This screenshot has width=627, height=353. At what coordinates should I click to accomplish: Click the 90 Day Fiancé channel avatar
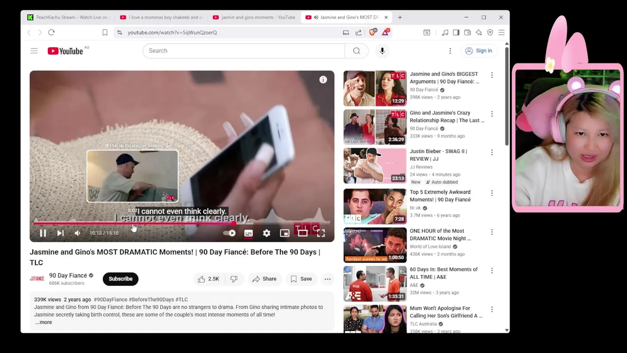[37, 278]
